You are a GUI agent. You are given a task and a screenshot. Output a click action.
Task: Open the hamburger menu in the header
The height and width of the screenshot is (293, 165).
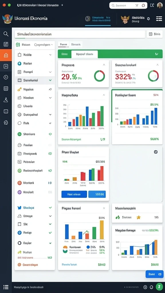coord(159,19)
